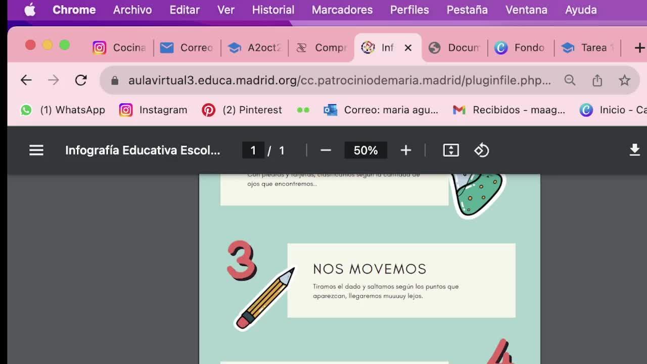This screenshot has width=647, height=364.
Task: Open the green dots bookmark
Action: point(303,110)
